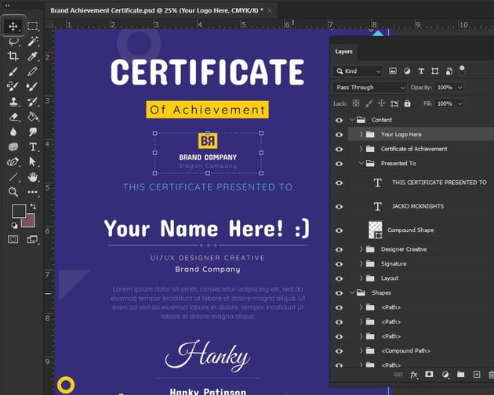
Task: Reset default foreground and background colors
Action: pos(14,226)
